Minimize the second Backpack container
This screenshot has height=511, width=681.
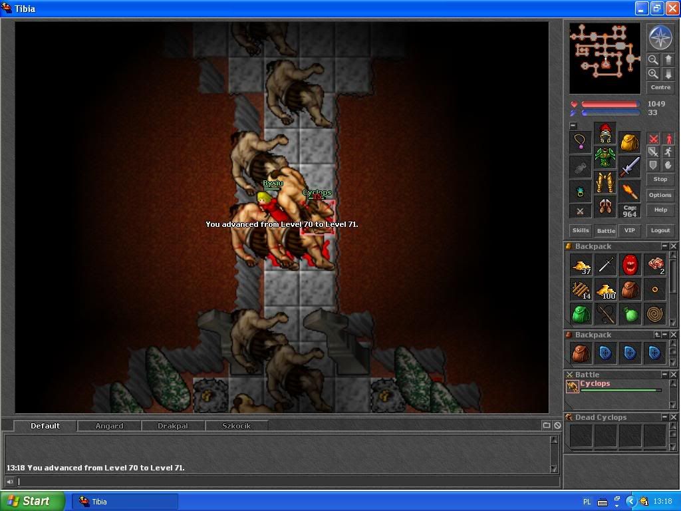tap(664, 335)
